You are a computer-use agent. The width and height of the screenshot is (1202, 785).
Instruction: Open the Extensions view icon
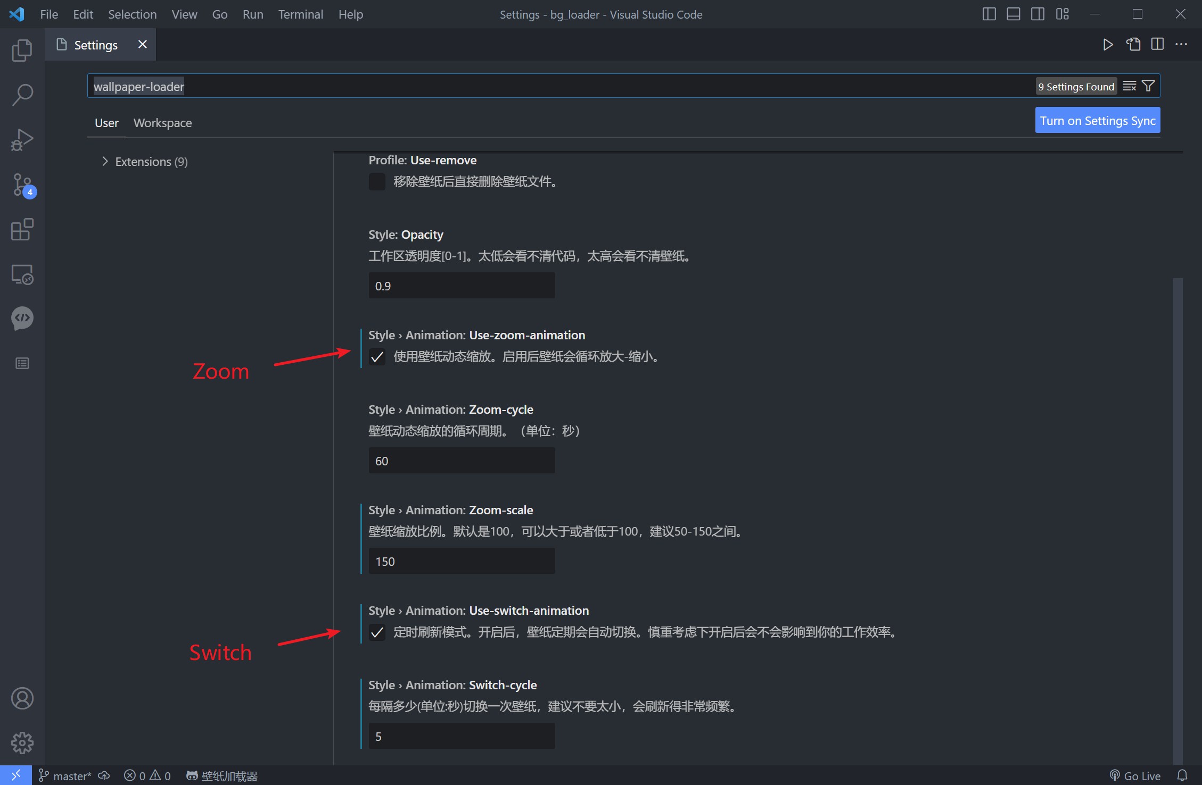(22, 230)
